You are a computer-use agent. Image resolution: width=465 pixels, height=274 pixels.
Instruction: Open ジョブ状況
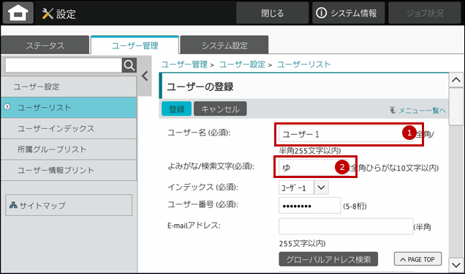[x=425, y=13]
